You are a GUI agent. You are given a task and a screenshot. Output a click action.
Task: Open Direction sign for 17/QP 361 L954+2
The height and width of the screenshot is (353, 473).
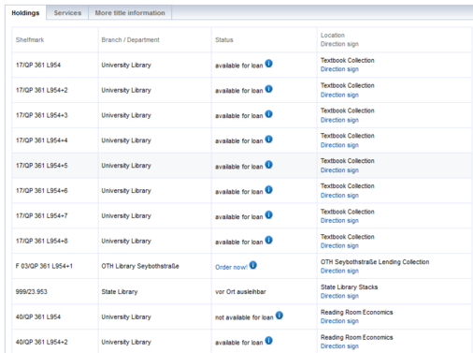point(339,95)
